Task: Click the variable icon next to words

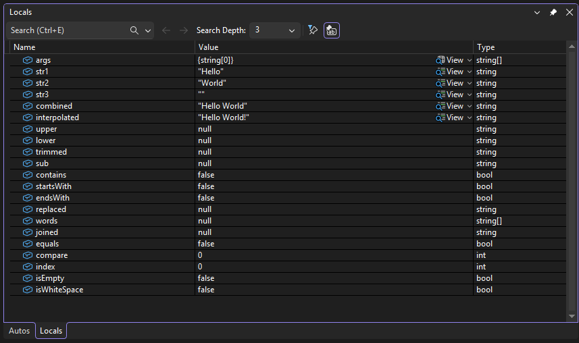Action: click(28, 221)
